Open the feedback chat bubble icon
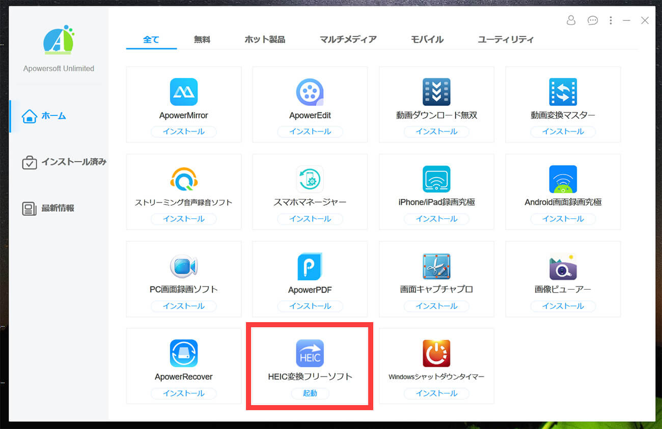Viewport: 662px width, 429px height. coord(592,20)
